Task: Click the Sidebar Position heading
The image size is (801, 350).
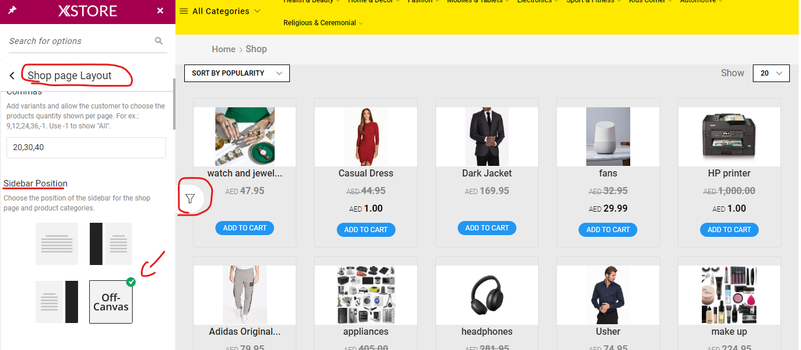Action: pos(35,184)
